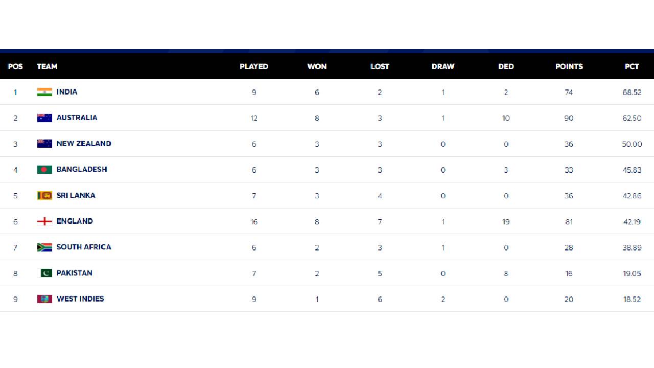This screenshot has height=368, width=654.
Task: Click the Bangladesh flag icon
Action: pos(44,170)
